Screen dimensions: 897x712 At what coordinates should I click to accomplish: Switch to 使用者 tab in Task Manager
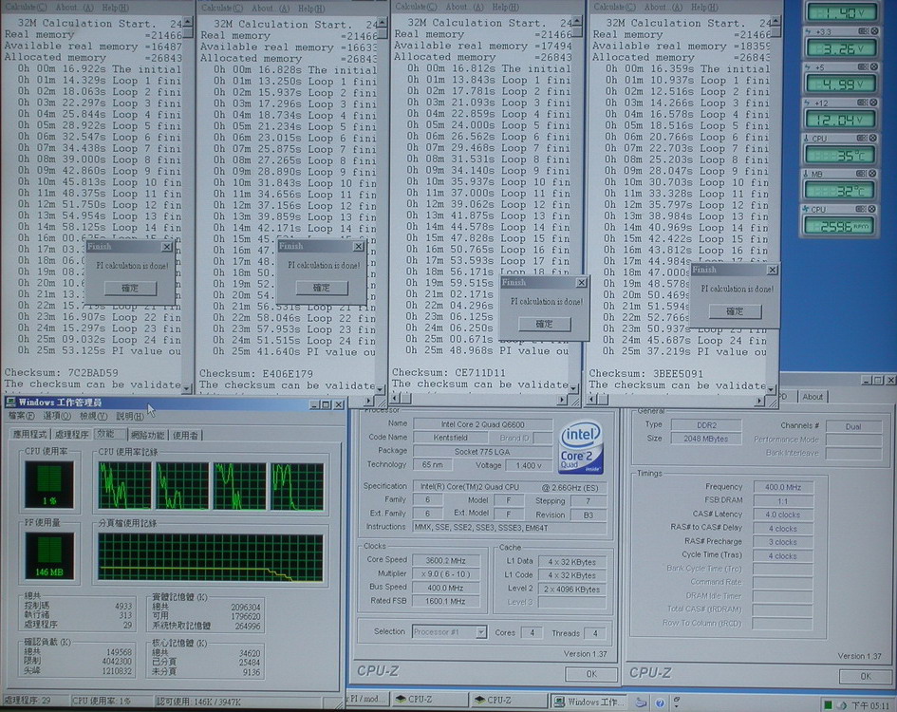(186, 435)
